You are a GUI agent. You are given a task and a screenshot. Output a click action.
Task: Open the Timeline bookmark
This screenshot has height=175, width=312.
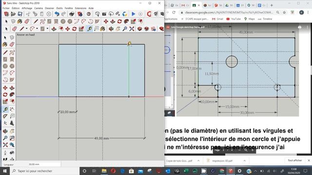[265, 19]
